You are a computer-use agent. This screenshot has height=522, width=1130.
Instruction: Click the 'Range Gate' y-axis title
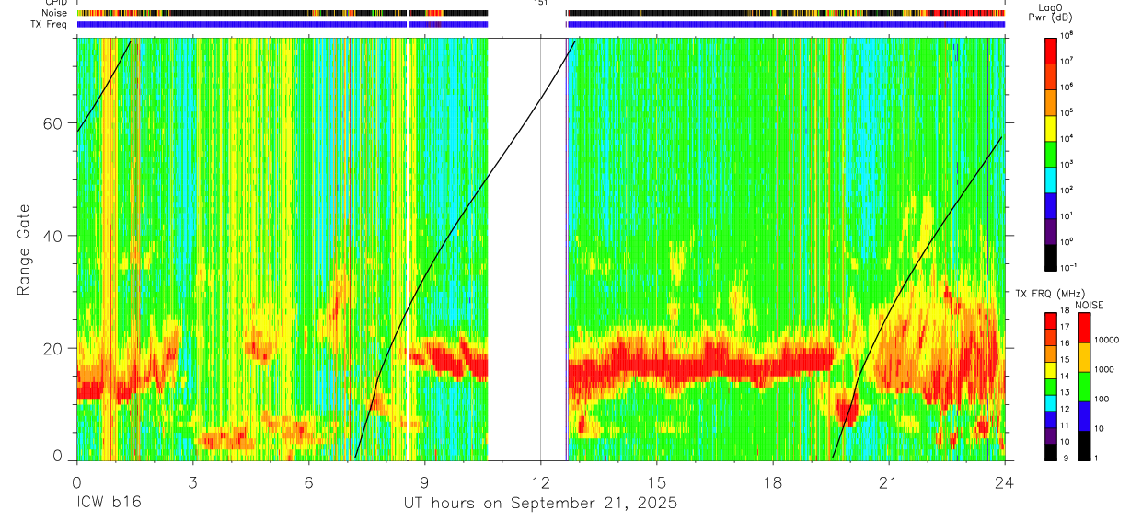coord(23,249)
